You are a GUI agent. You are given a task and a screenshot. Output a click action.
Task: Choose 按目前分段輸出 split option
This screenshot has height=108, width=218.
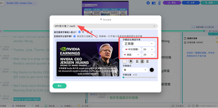click(74, 36)
